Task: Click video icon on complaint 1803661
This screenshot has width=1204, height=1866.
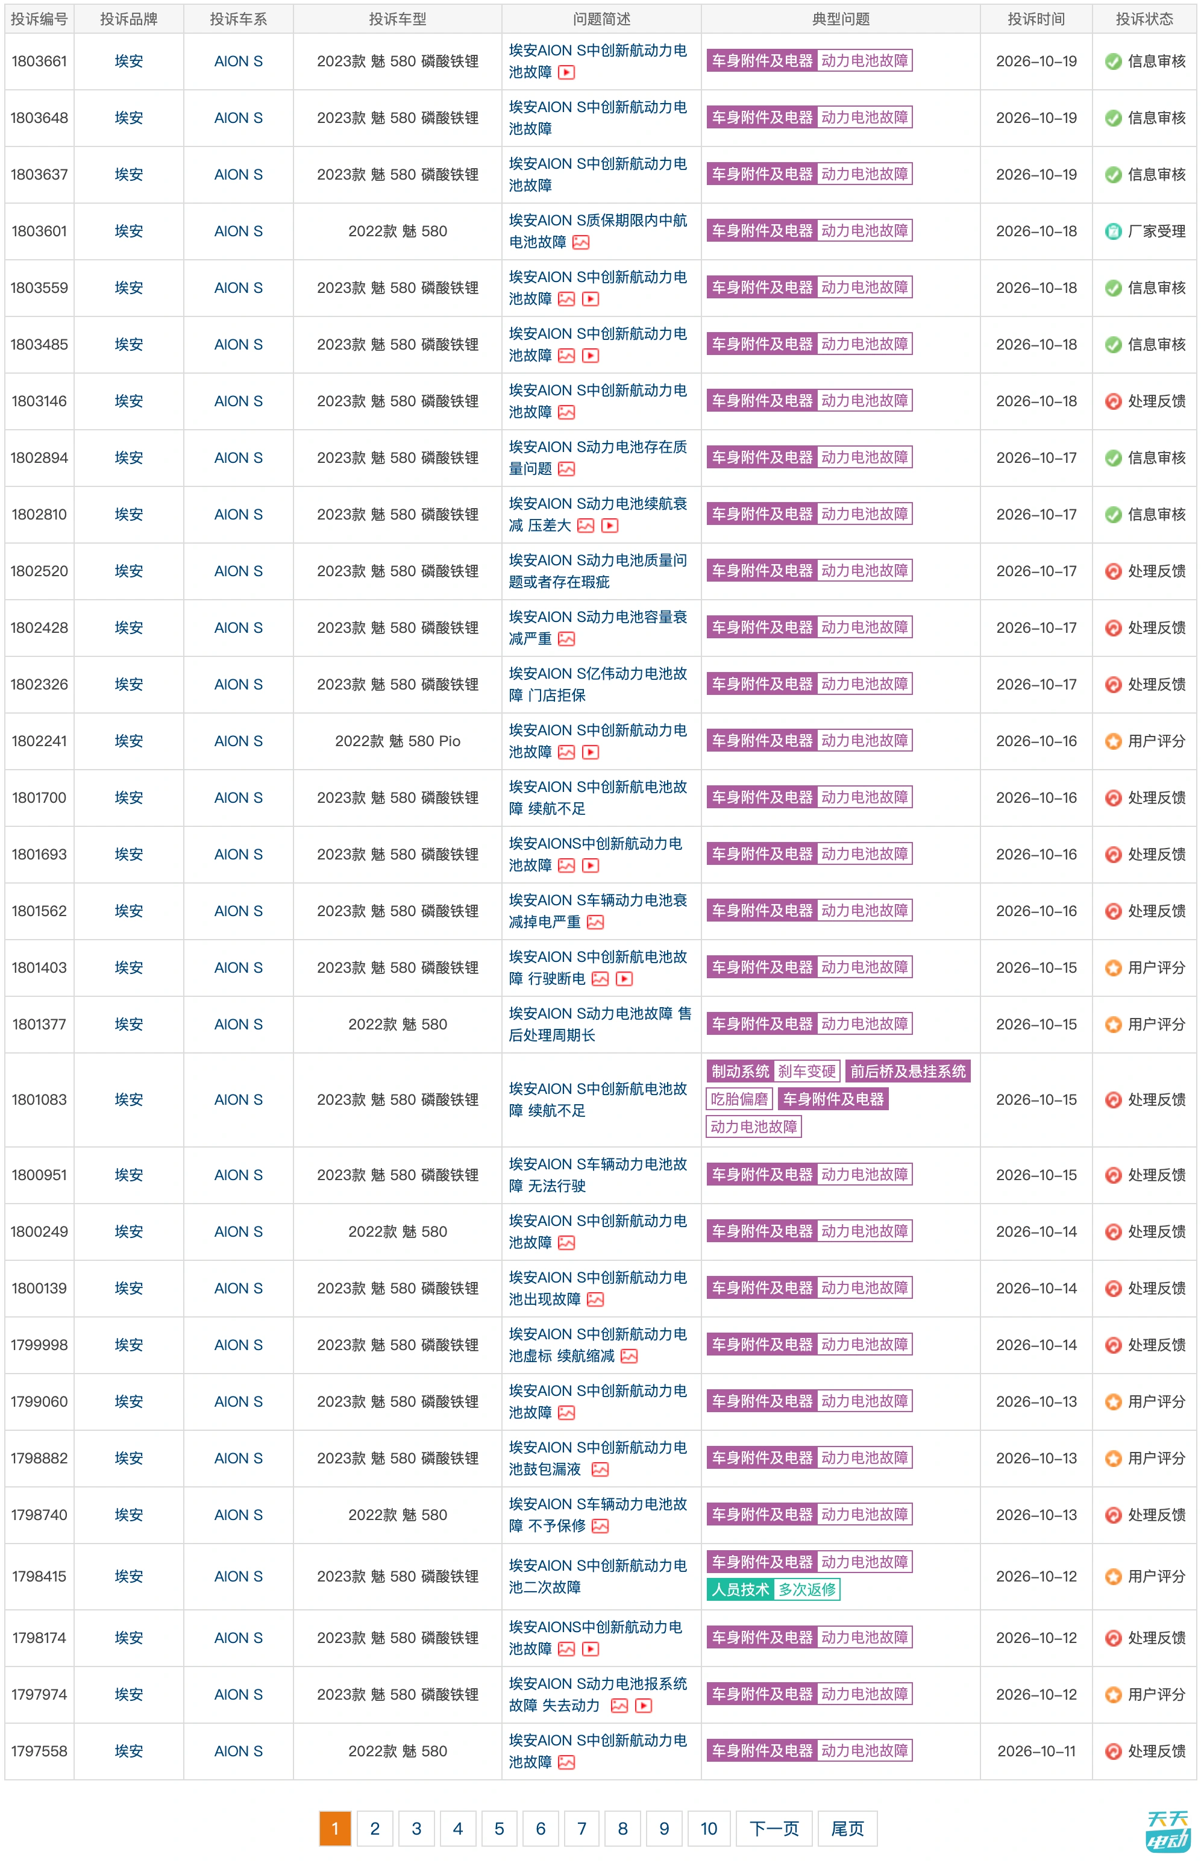Action: coord(567,73)
